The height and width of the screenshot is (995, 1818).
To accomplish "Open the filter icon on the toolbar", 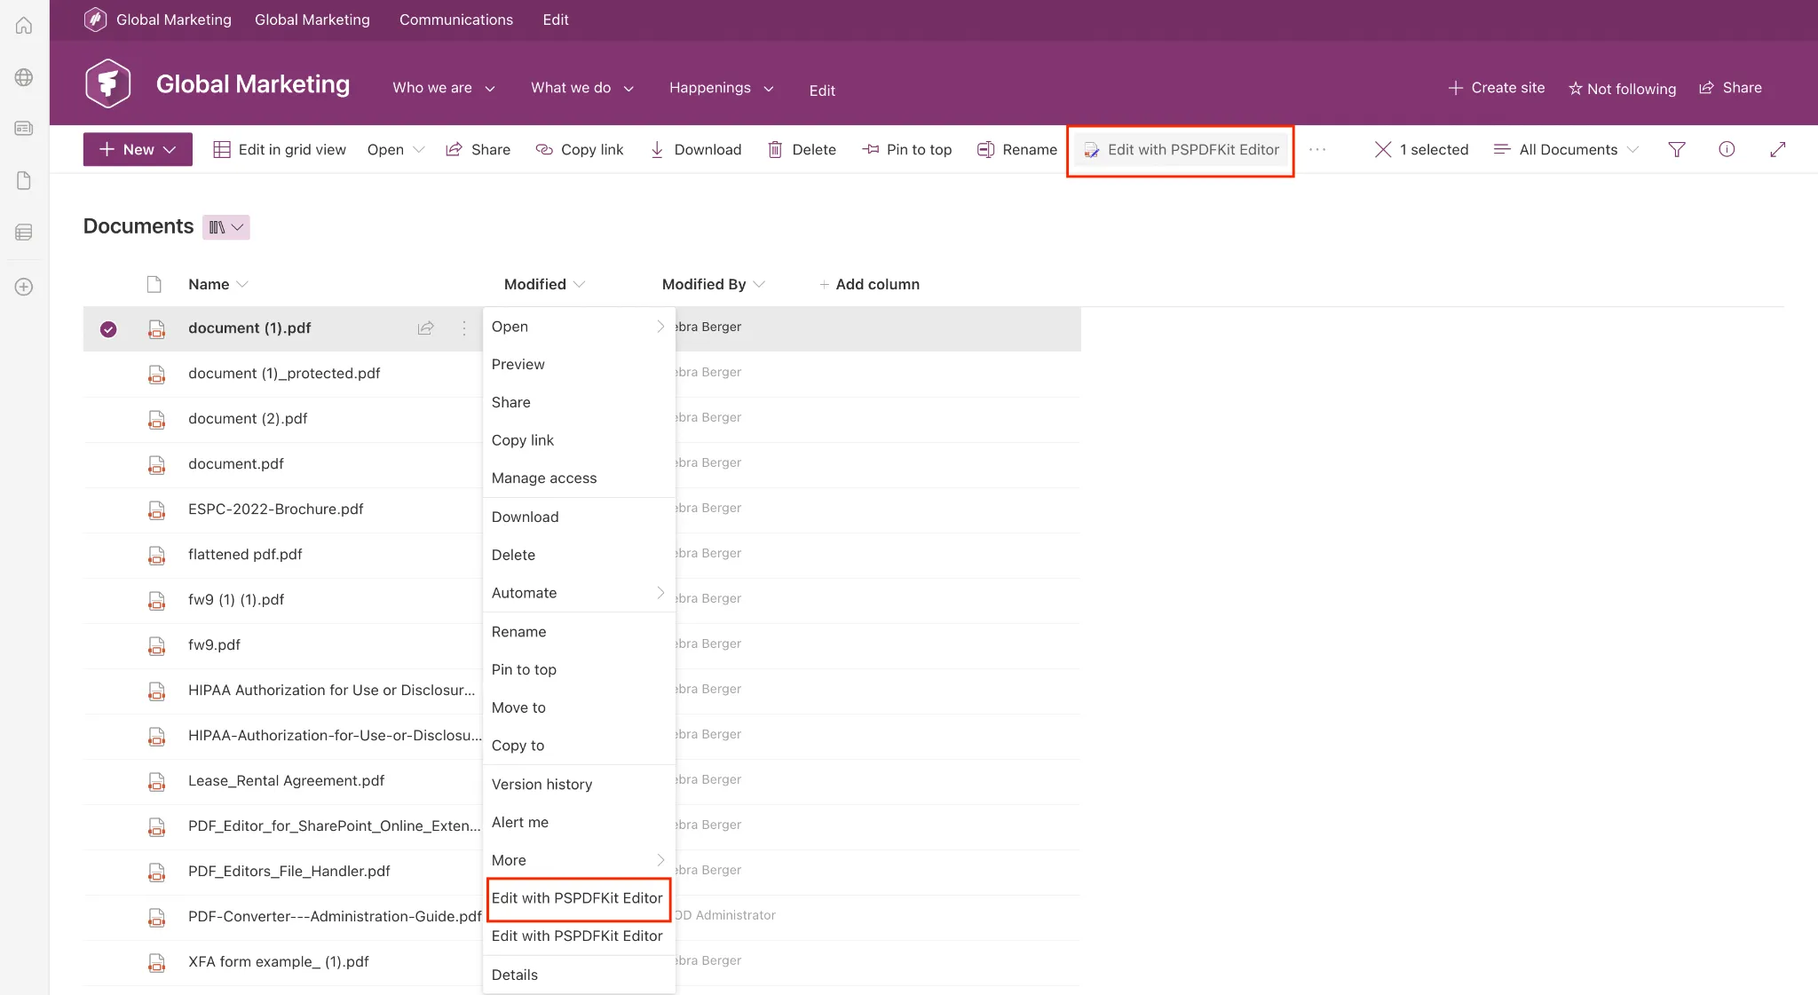I will 1677,149.
